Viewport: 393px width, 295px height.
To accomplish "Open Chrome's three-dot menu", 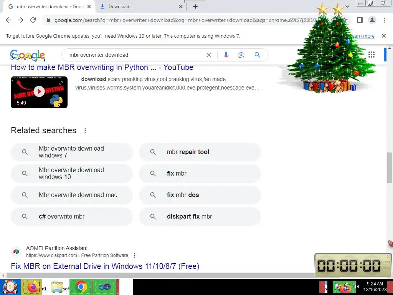I will click(385, 20).
